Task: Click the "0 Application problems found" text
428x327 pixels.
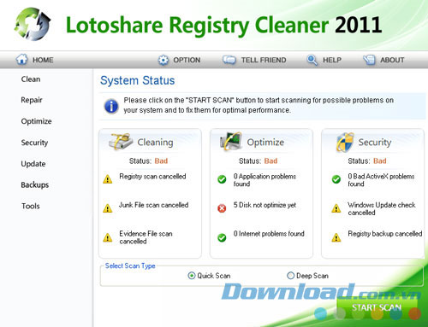Action: tap(265, 180)
